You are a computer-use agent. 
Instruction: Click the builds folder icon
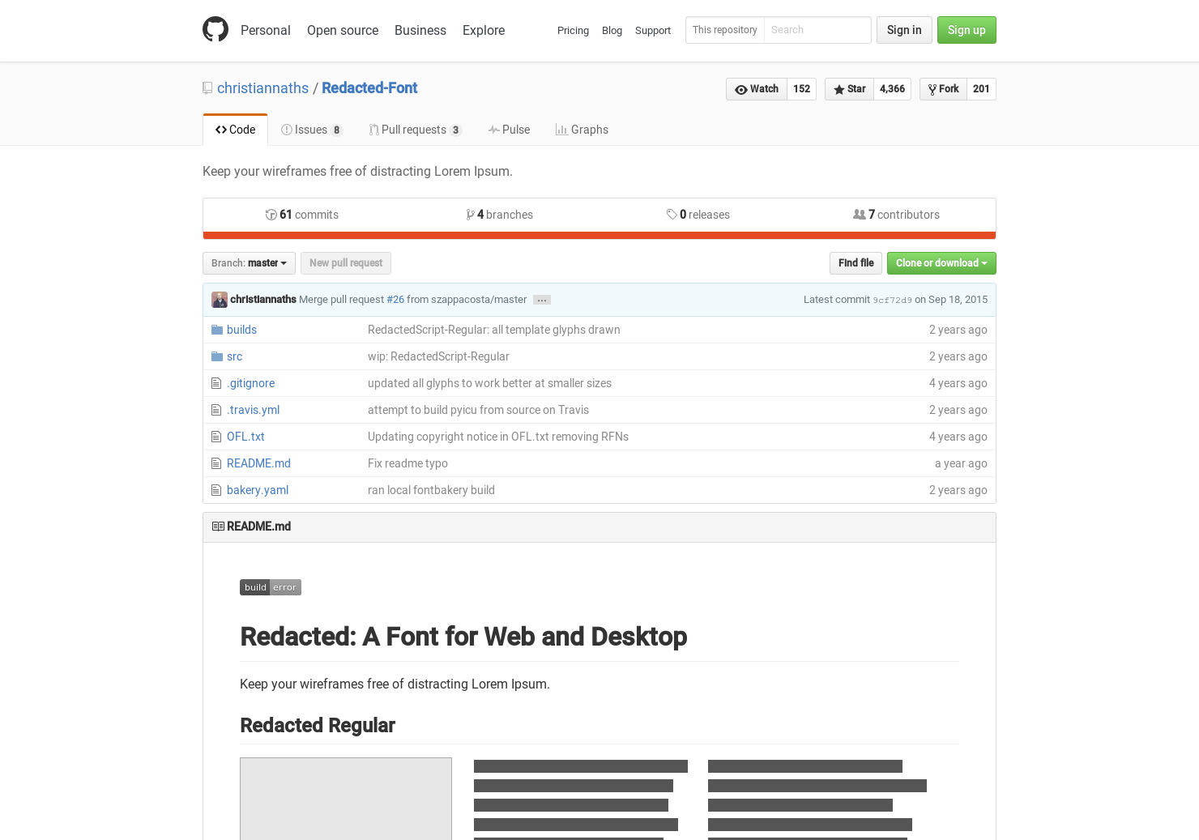[x=217, y=330]
